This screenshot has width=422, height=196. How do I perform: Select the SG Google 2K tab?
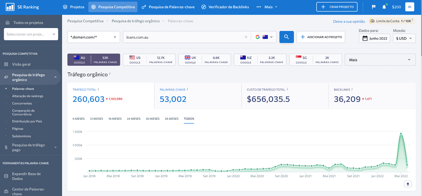coord(315,60)
